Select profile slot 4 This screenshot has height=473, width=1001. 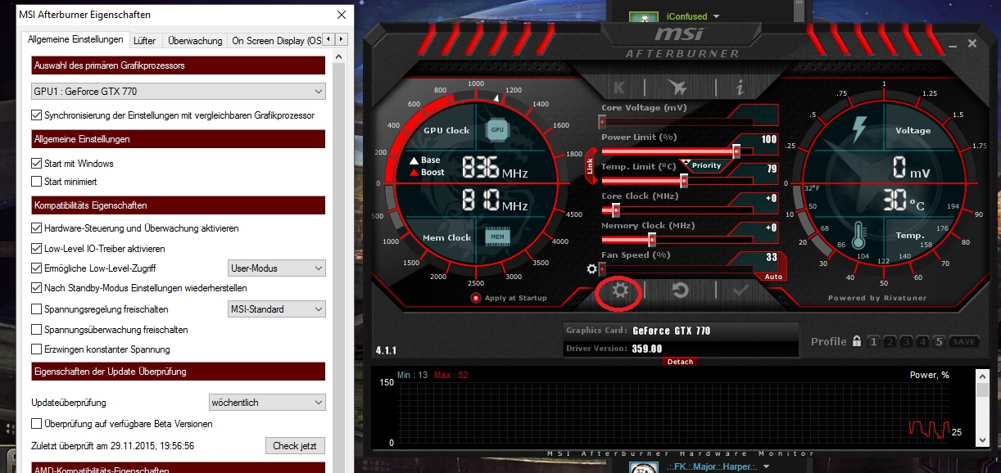923,341
